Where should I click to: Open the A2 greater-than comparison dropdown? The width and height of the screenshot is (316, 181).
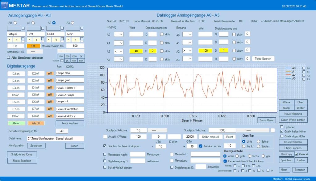[x=187, y=51]
